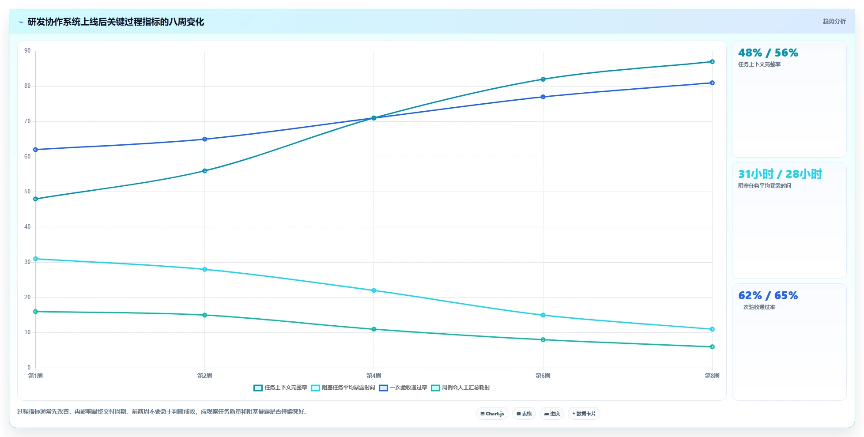
Task: Hide the 周例会人工汇总耗时 series via legend
Action: (435, 388)
